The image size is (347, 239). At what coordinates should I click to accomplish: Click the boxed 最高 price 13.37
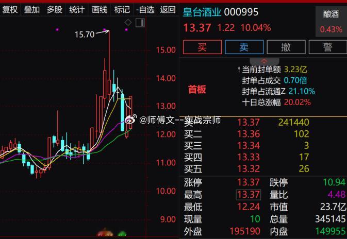(249, 195)
